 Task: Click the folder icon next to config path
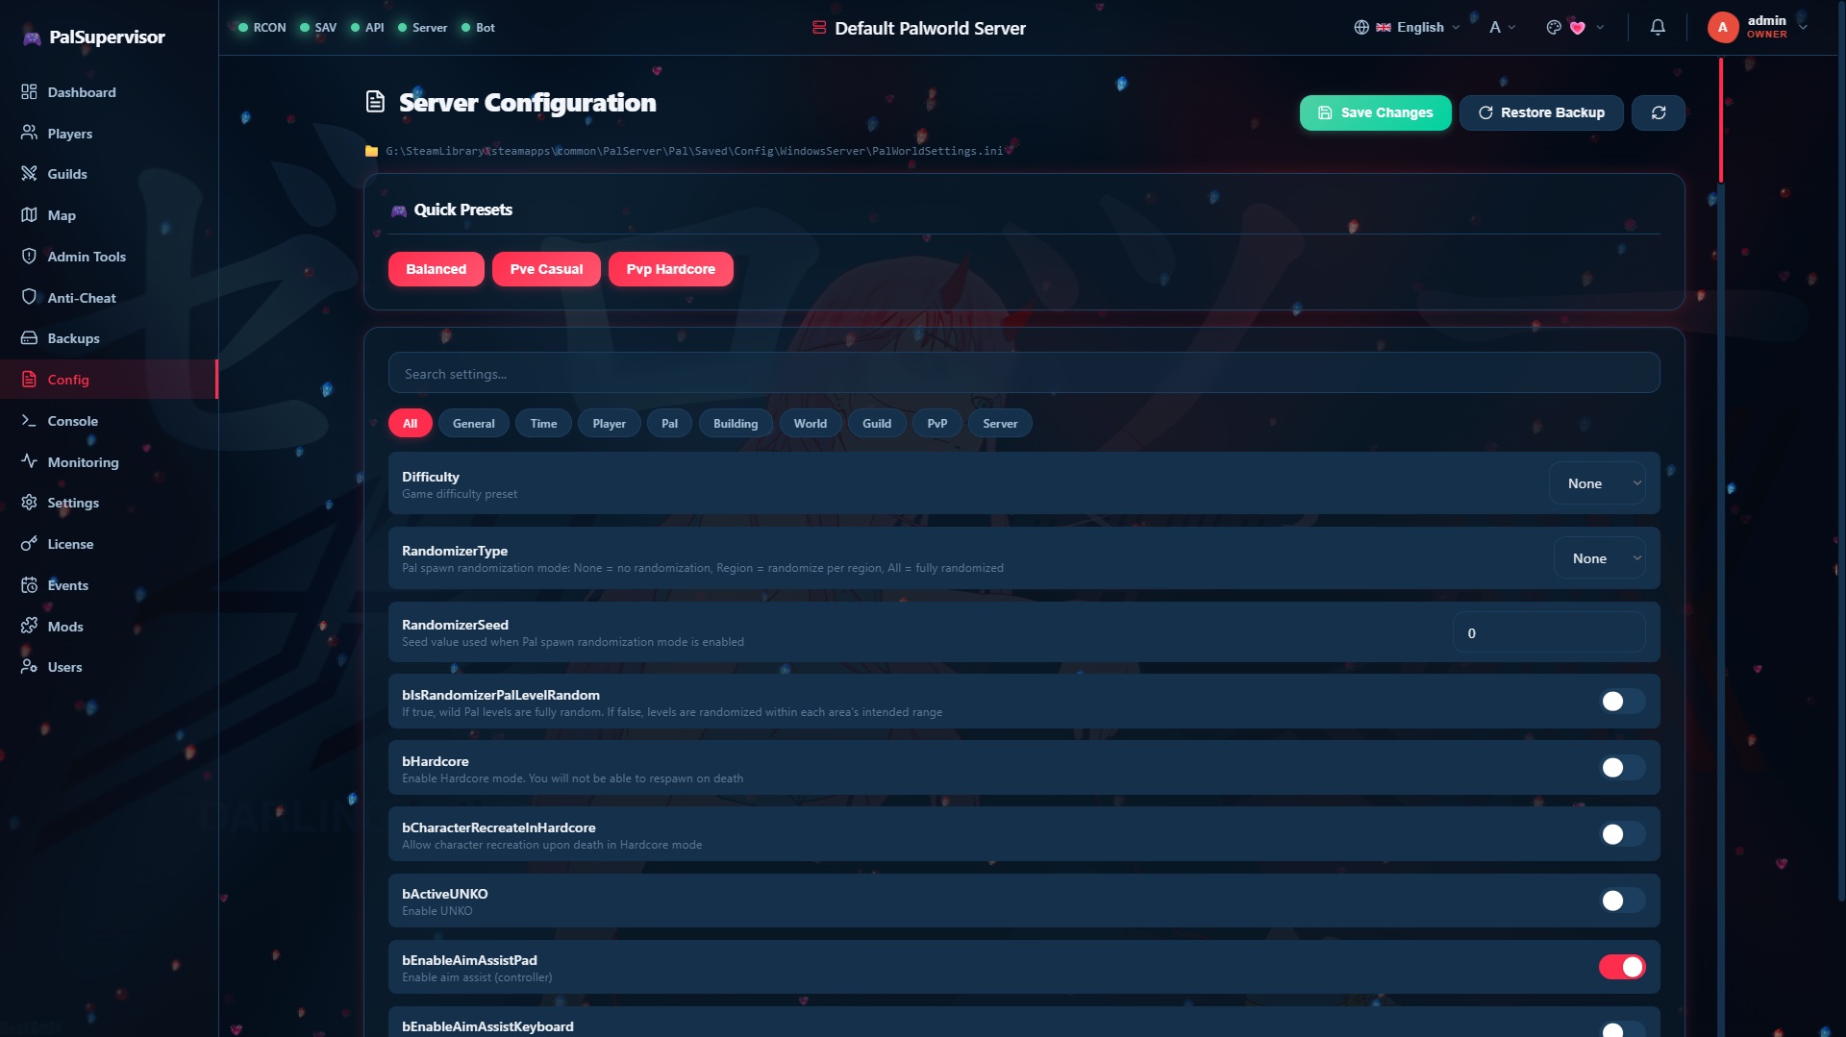371,151
